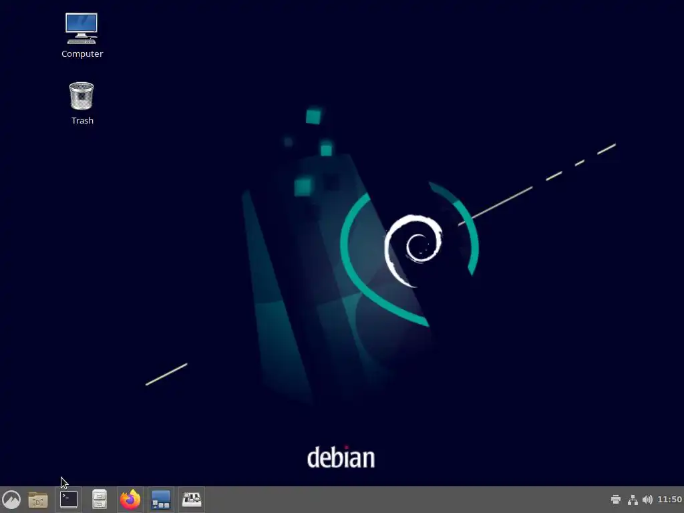Open the mixer-style control panel icon
Viewport: 684px width, 513px height.
tap(192, 500)
